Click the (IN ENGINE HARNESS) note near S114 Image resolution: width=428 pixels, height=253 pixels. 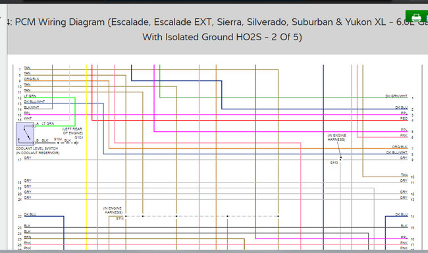pyautogui.click(x=113, y=210)
